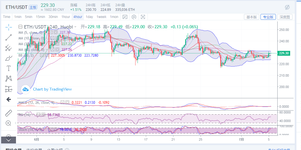The image size is (301, 150).
Task: Open the indicators button in top toolbar
Action: pyautogui.click(x=125, y=17)
